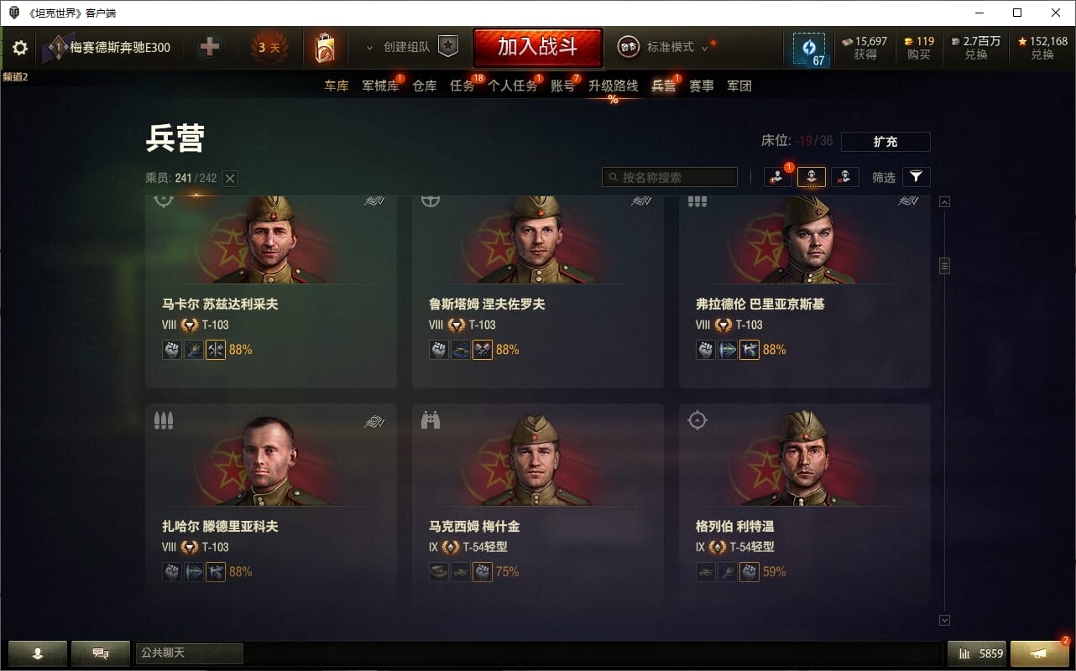Toggle the active crew members filter
This screenshot has height=671, width=1076.
coord(812,177)
